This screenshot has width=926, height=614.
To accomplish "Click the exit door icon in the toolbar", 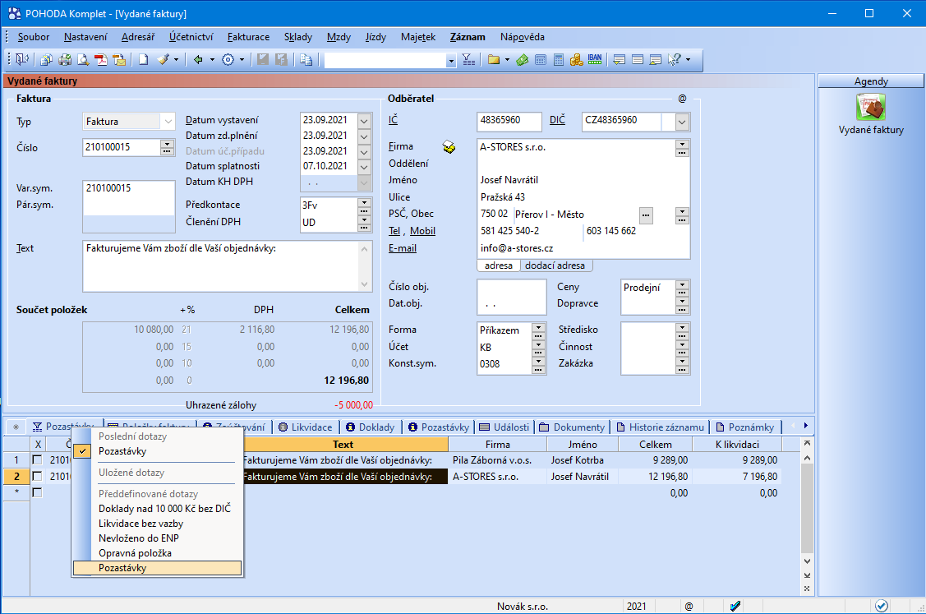I will (22, 59).
